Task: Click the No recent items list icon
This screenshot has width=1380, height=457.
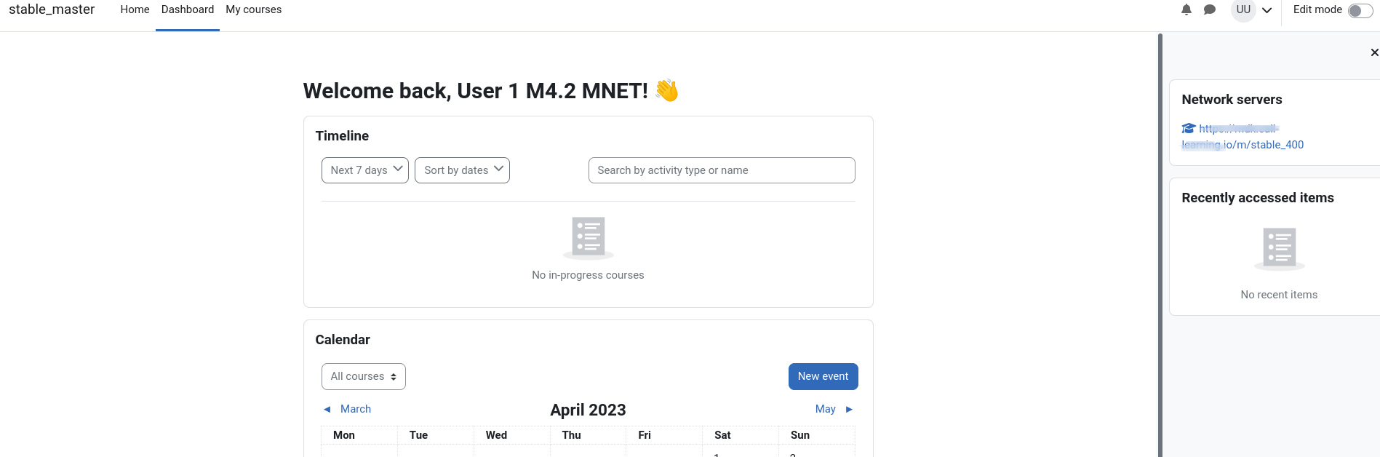Action: click(1280, 250)
